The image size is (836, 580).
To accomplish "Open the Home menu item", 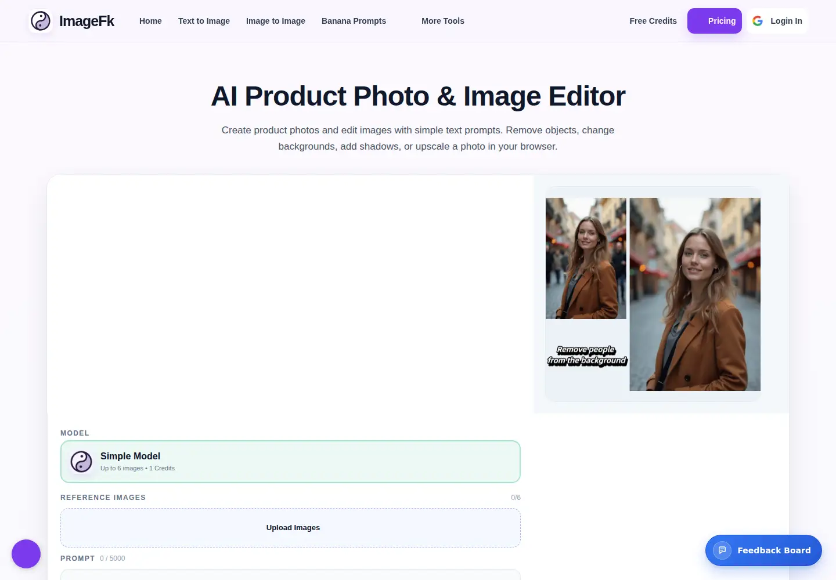I will [x=150, y=21].
